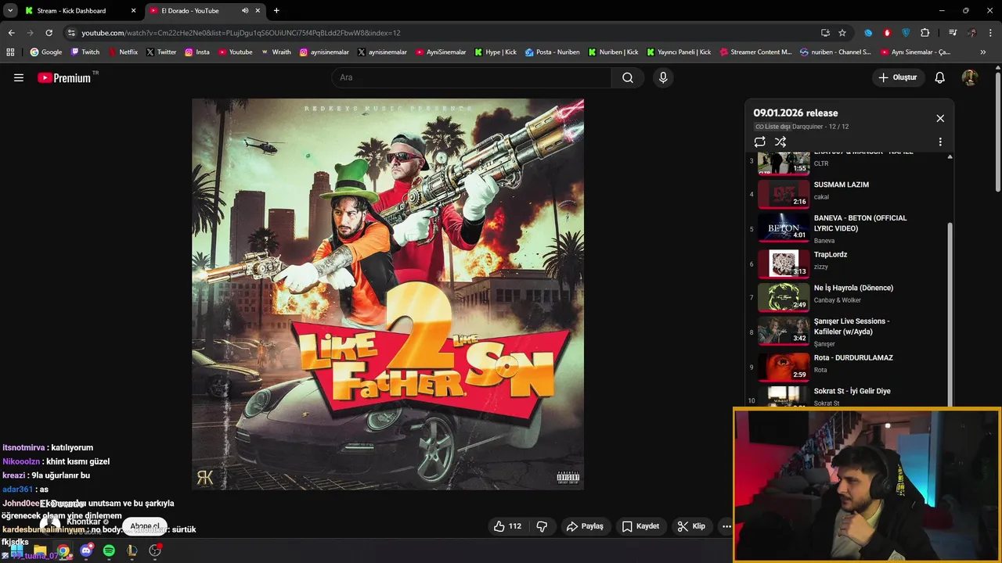Toggle playlist loop
This screenshot has width=1002, height=563.
[759, 142]
